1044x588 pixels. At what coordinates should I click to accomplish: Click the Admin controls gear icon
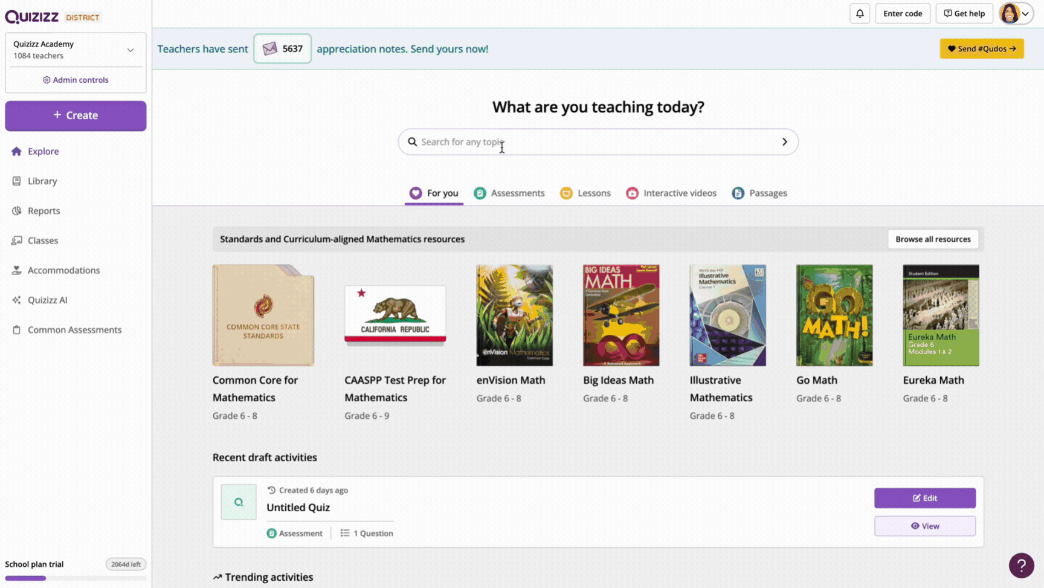(47, 80)
